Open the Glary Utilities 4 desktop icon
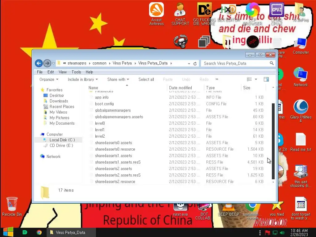Screen dimensions: 316x237 pos(301,111)
